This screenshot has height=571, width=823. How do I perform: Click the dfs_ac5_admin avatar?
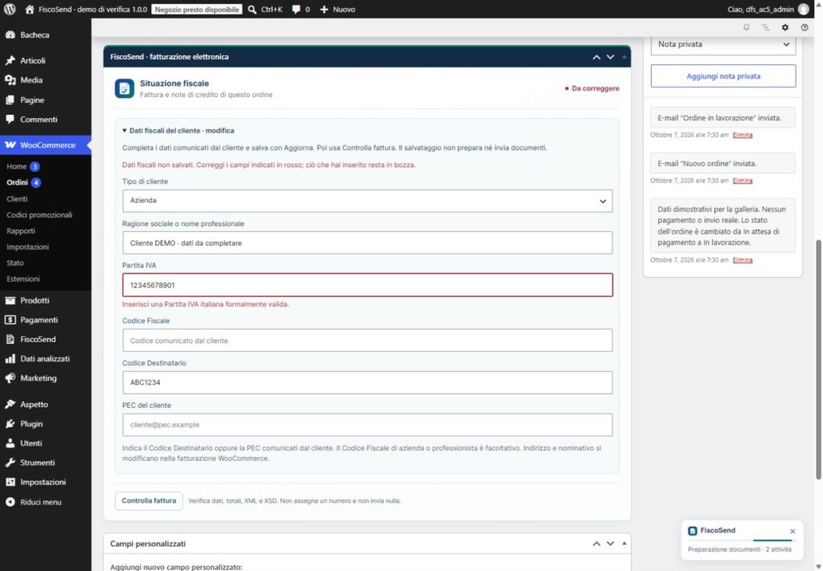tap(803, 10)
